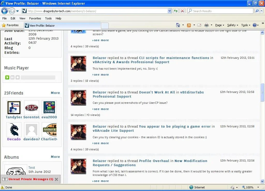
Task: Refresh the page with the green arrows
Action: pyautogui.click(x=176, y=11)
